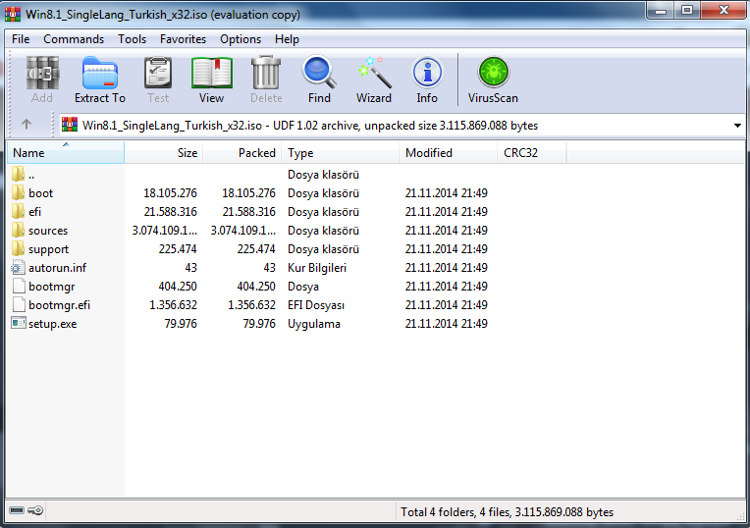Click the size 1.356.632 in Size column
Image resolution: width=750 pixels, height=528 pixels.
click(173, 305)
